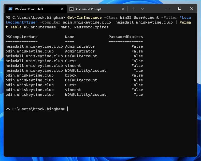The height and width of the screenshot is (161, 201).
Task: Close the Command Prompt tab
Action: (123, 9)
